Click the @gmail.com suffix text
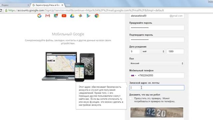This screenshot has width=213, height=120. 176,16
